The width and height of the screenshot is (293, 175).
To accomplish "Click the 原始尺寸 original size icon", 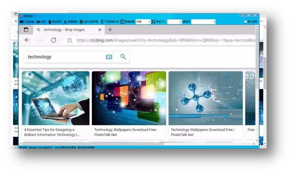I will 153,22.
